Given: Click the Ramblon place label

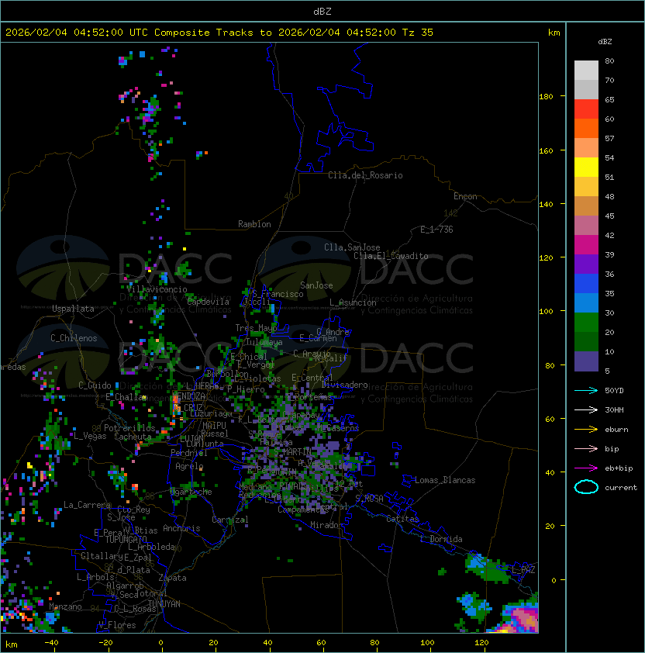Looking at the screenshot, I should pos(254,224).
